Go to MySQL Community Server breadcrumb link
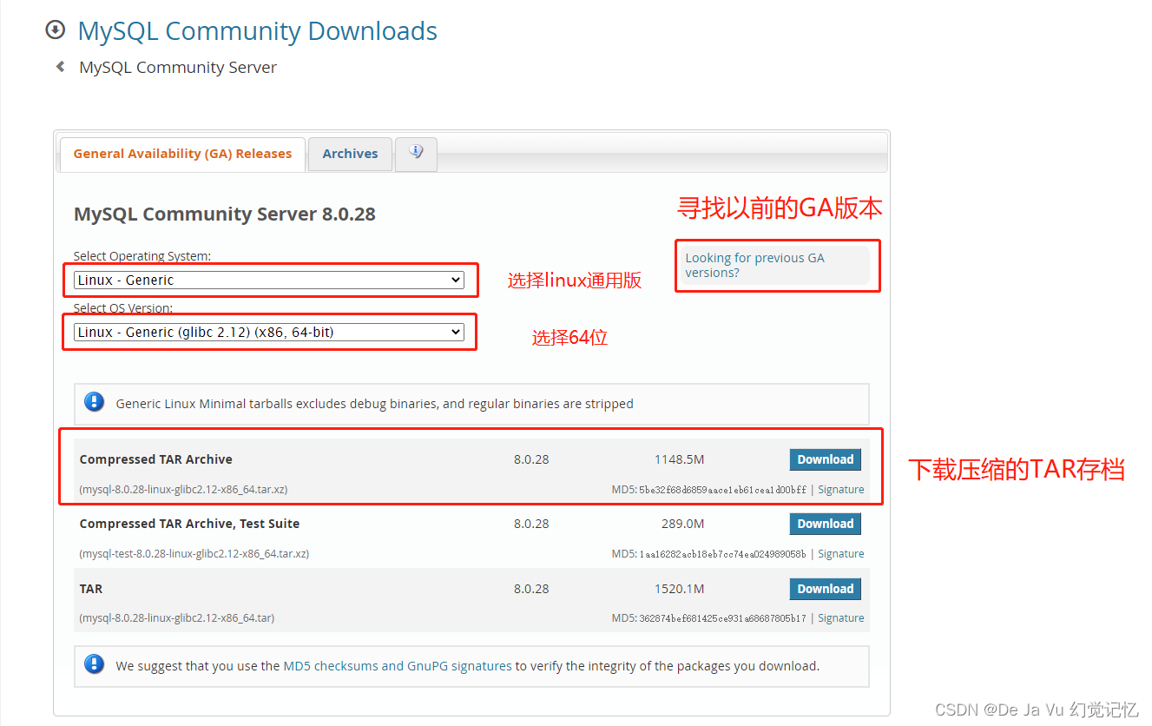Image resolution: width=1152 pixels, height=726 pixels. click(x=178, y=67)
